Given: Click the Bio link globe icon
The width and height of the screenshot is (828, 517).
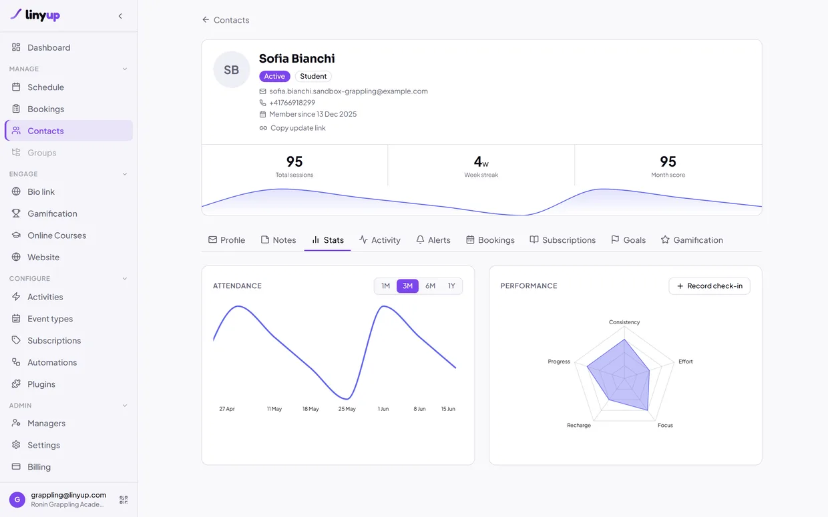Looking at the screenshot, I should 16,191.
